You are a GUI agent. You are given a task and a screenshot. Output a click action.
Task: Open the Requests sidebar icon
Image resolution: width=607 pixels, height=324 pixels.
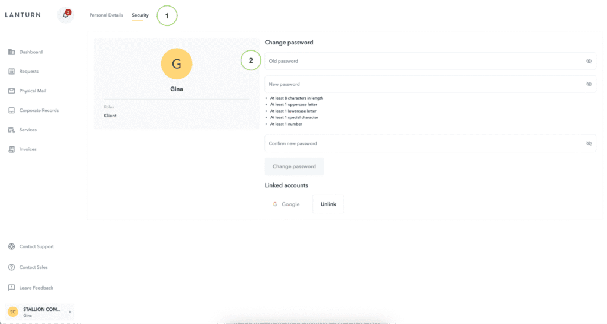[x=12, y=72]
